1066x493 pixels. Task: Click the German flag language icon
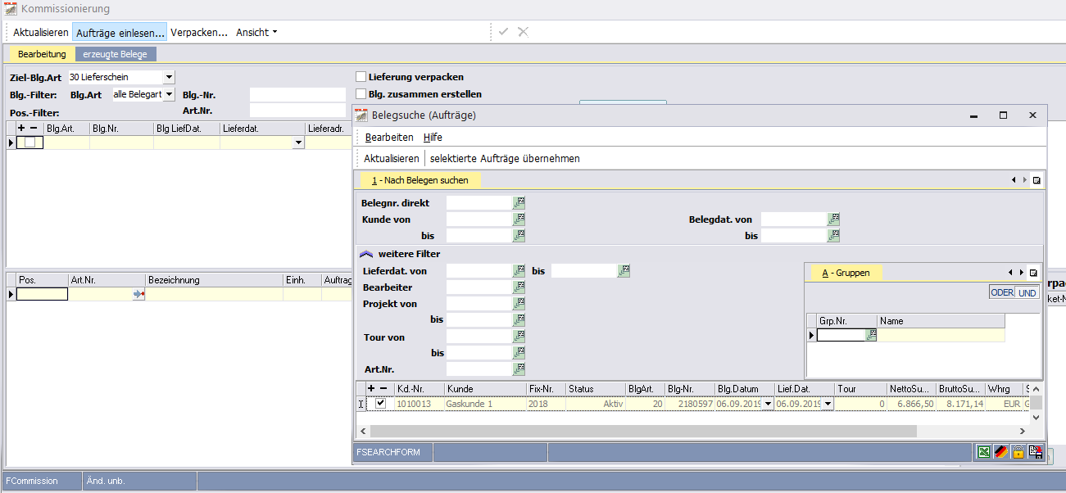(x=1000, y=452)
